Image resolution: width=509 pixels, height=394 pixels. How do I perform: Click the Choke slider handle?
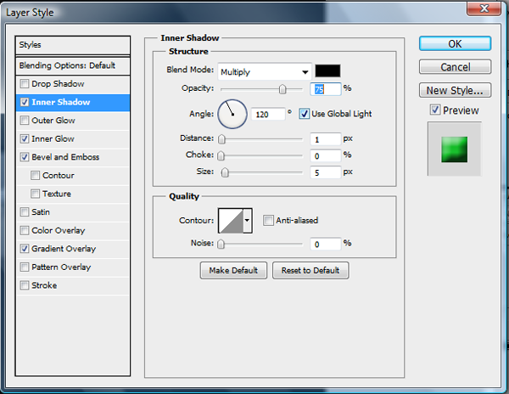tap(221, 155)
